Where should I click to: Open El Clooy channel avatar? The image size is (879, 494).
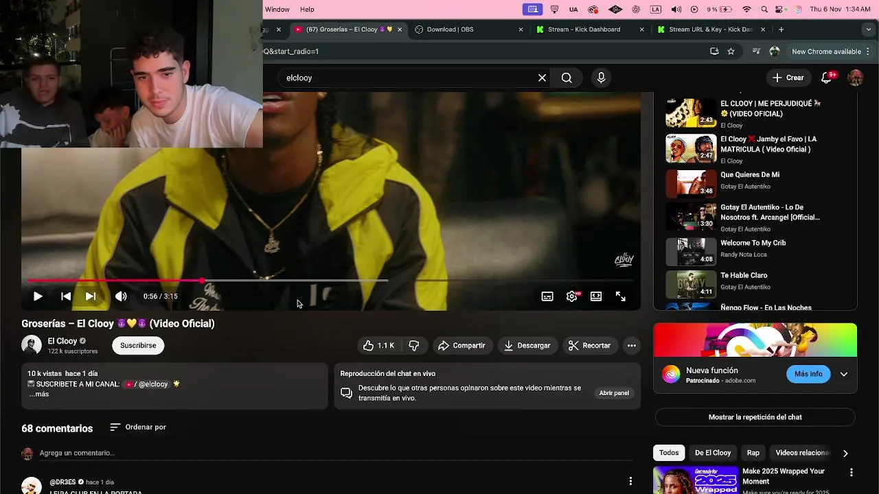(x=32, y=345)
